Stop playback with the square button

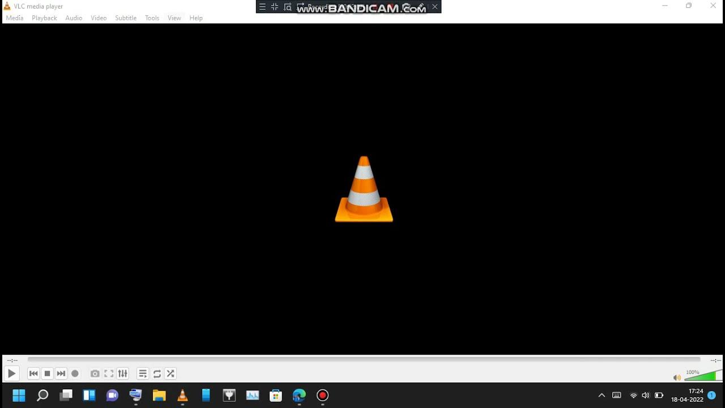[48, 373]
